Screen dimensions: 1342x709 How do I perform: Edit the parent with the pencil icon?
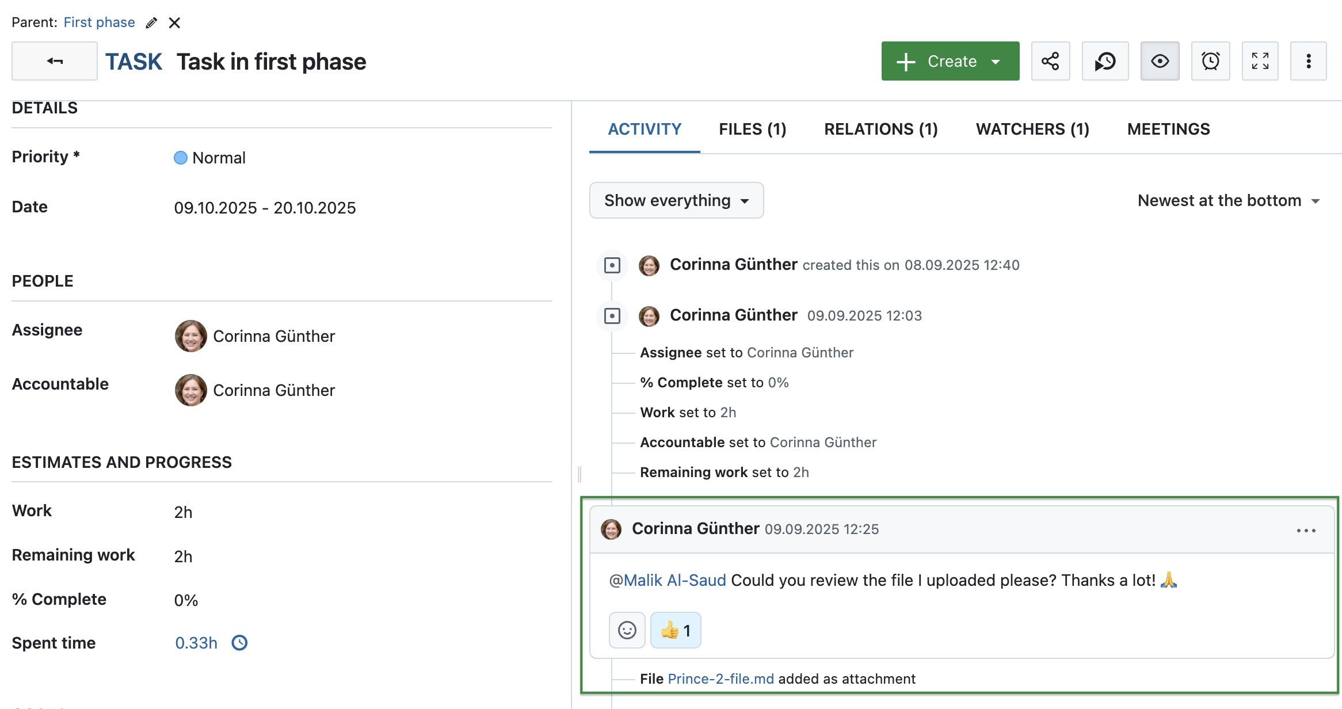tap(151, 22)
